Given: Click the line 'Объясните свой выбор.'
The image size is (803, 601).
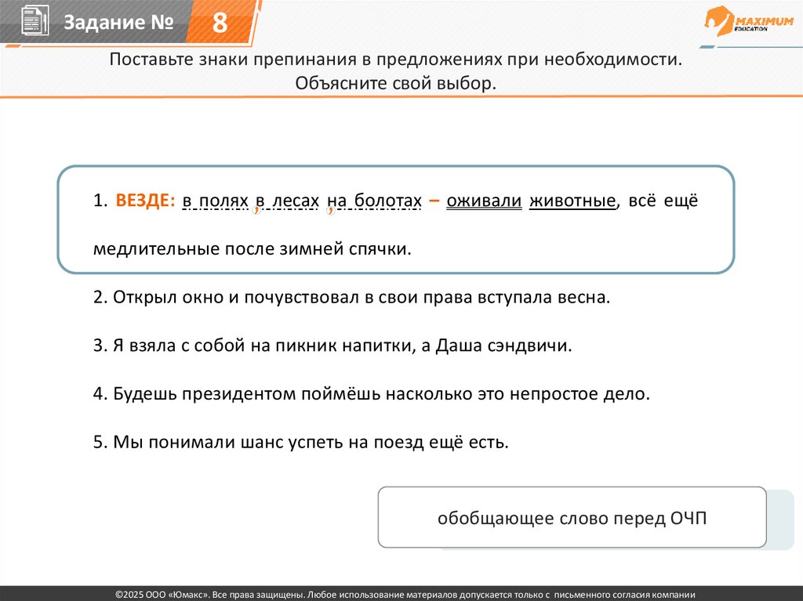Looking at the screenshot, I should click(395, 83).
